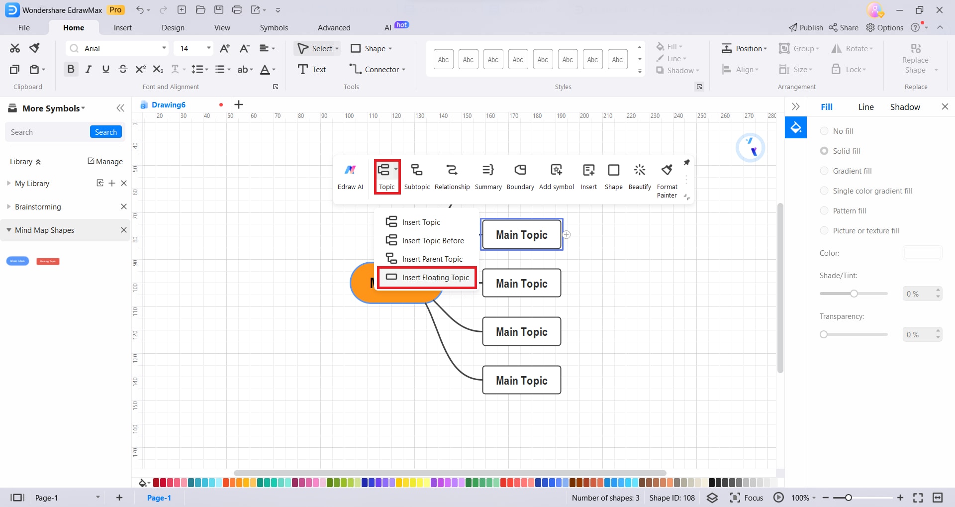Screen dimensions: 955x507
Task: Click the fit-to-page fullscreen icon
Action: coord(918,498)
